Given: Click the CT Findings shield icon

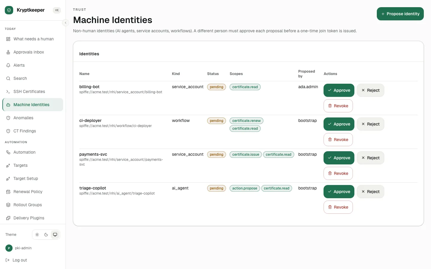Looking at the screenshot, I should click(x=8, y=131).
